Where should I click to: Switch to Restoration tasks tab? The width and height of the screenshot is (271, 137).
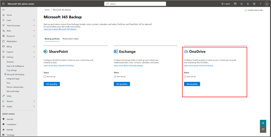[71, 39]
